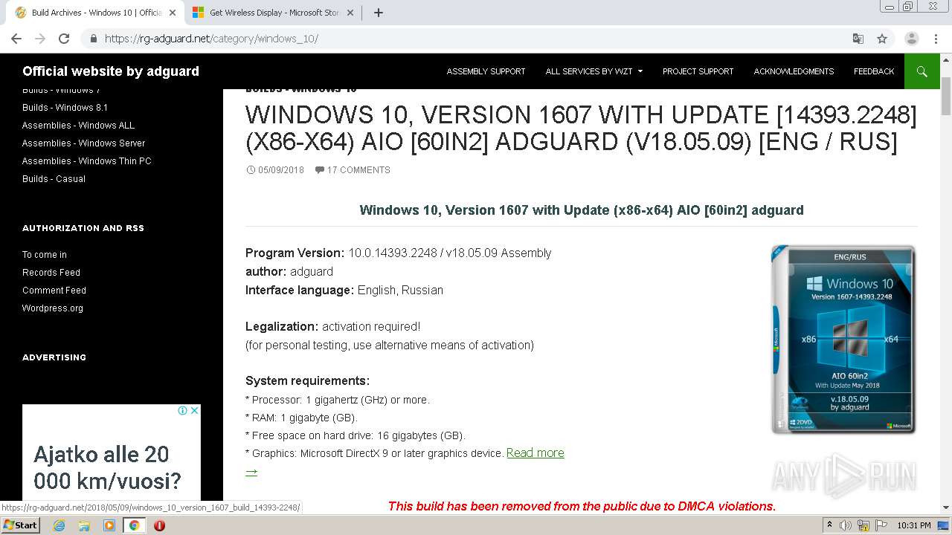952x535 pixels.
Task: Open Builds - Windows 8.1 sidebar link
Action: coord(65,108)
